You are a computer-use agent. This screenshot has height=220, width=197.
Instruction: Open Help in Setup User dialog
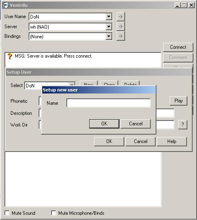point(172,141)
